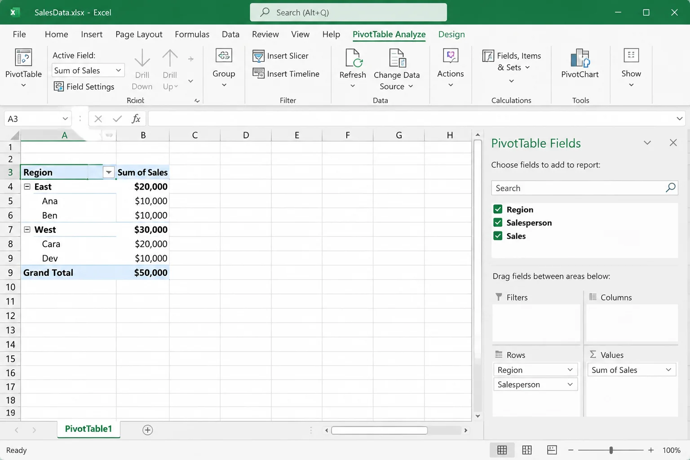Click the Drill Up arrow
This screenshot has height=460, width=690.
170,58
